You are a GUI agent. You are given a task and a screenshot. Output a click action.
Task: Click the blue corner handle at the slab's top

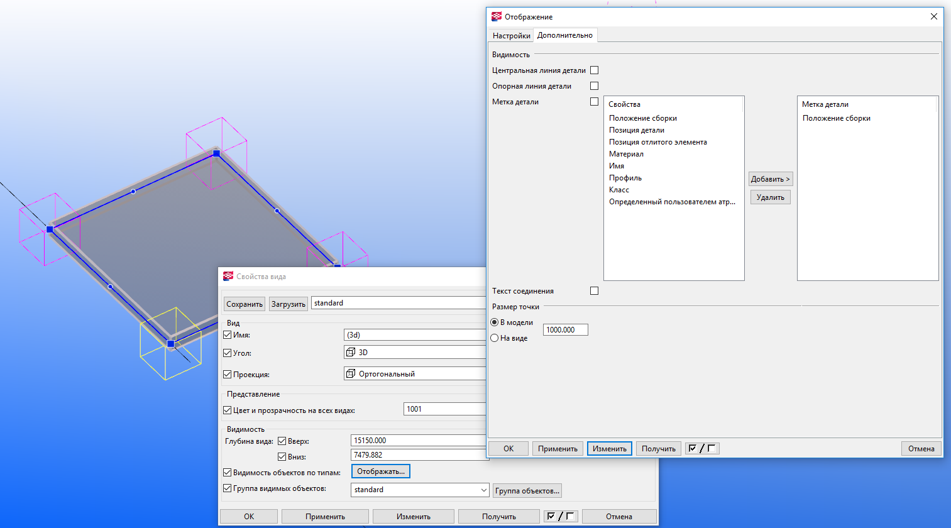coord(216,153)
